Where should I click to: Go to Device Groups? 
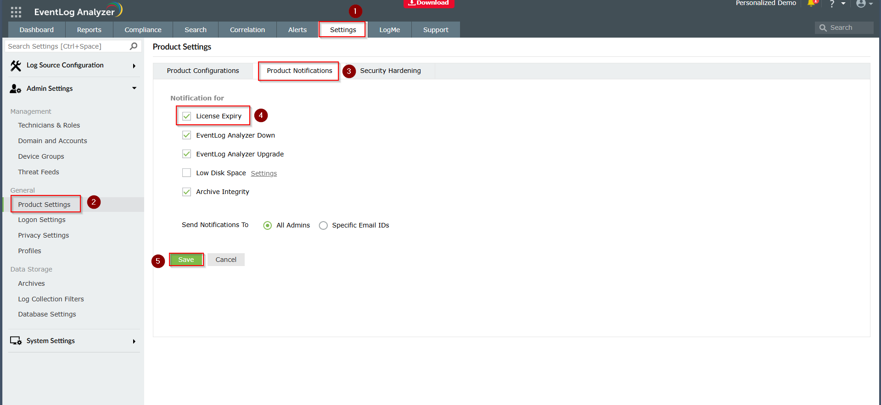point(41,156)
